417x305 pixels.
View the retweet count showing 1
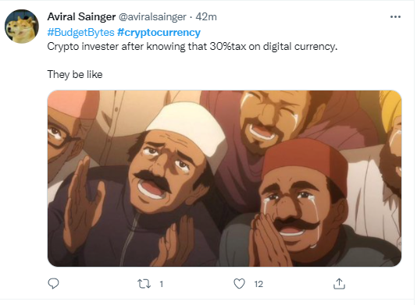(x=161, y=284)
